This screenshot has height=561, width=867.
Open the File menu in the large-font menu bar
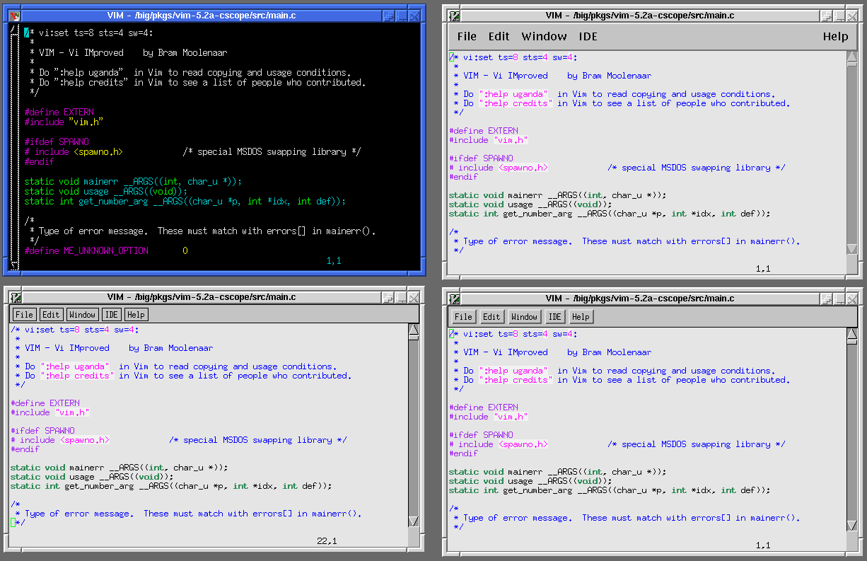pos(467,37)
